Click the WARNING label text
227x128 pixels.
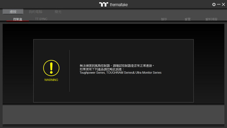(x=51, y=80)
